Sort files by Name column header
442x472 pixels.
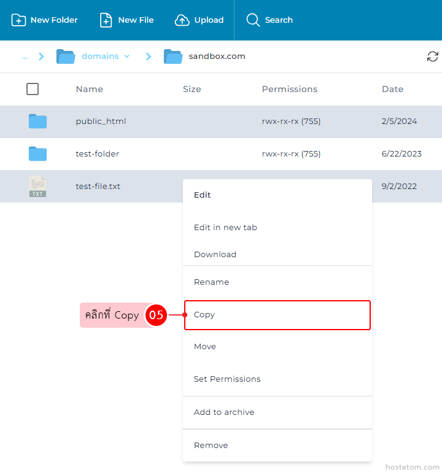click(x=90, y=89)
